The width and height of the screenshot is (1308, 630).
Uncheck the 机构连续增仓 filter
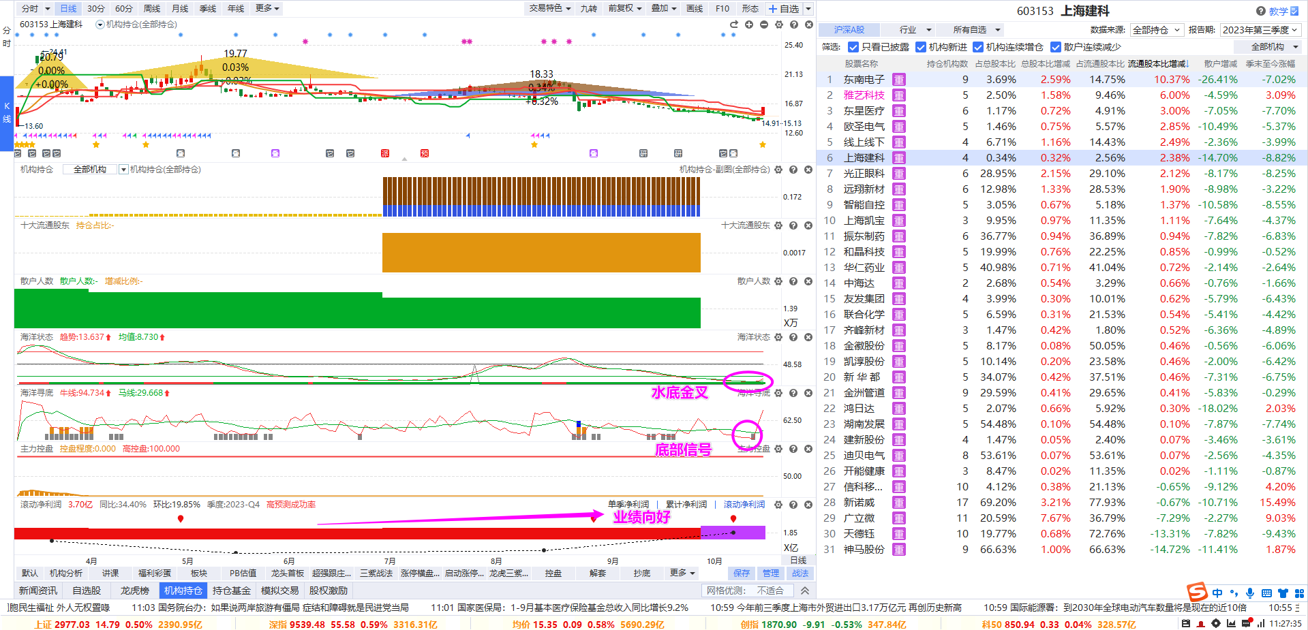(x=978, y=47)
